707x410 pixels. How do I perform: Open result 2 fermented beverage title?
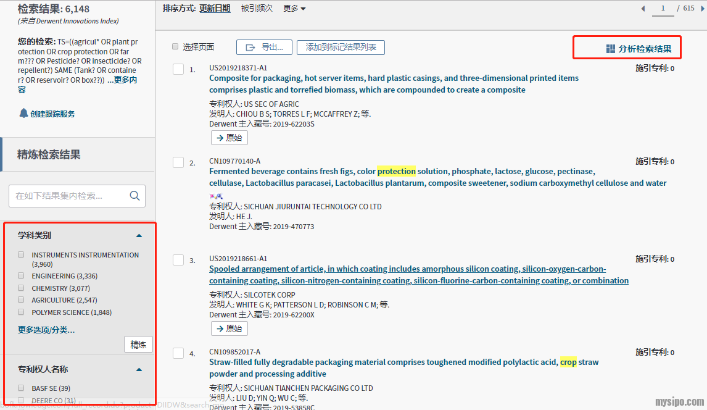(437, 177)
